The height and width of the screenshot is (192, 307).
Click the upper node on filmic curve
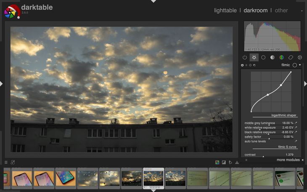pos(281,85)
